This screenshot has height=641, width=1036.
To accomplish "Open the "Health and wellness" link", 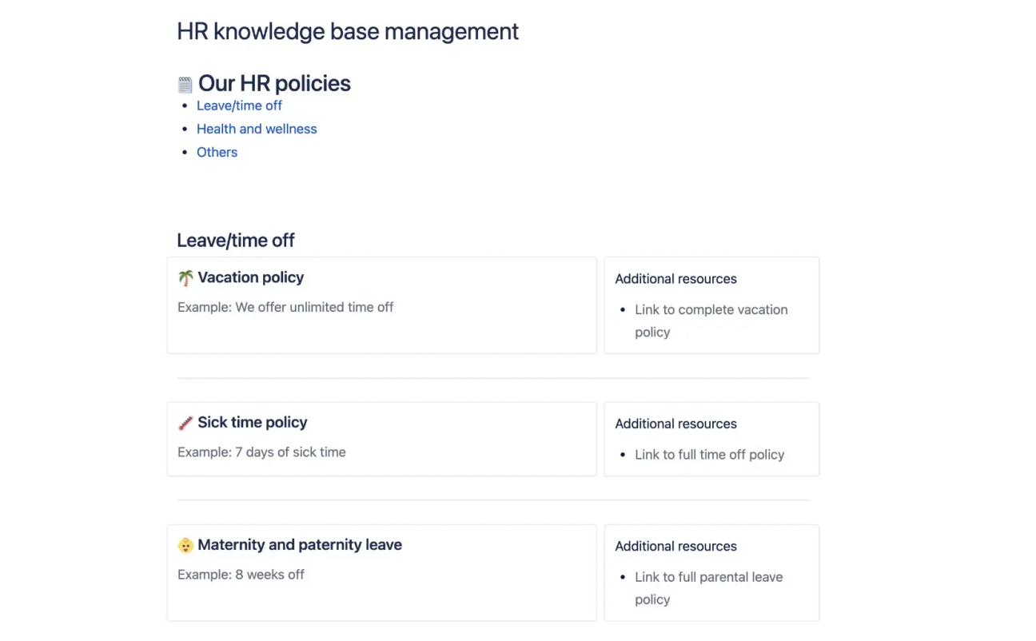I will point(257,129).
